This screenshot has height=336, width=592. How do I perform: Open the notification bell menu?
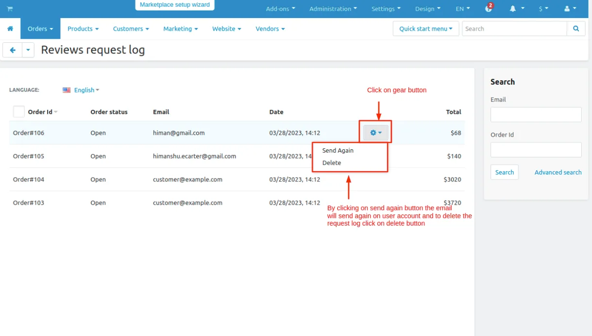[x=517, y=9]
